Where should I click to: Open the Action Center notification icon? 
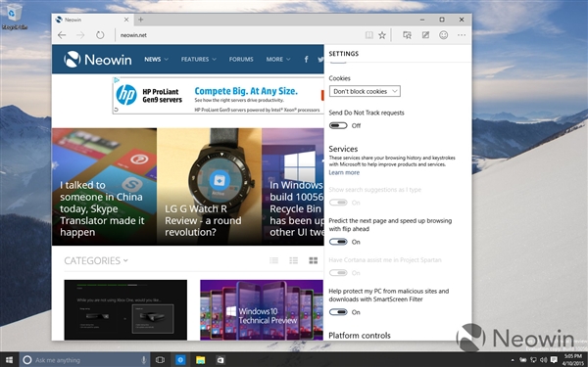pos(554,360)
